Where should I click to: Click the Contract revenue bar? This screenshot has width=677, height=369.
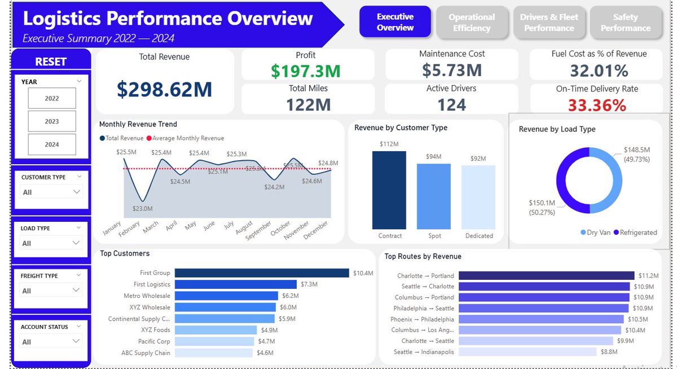(389, 190)
